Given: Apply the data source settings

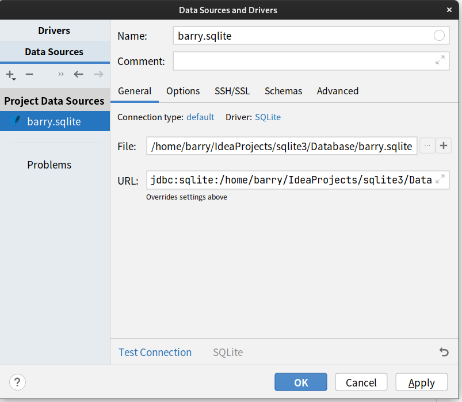Looking at the screenshot, I should (x=421, y=382).
